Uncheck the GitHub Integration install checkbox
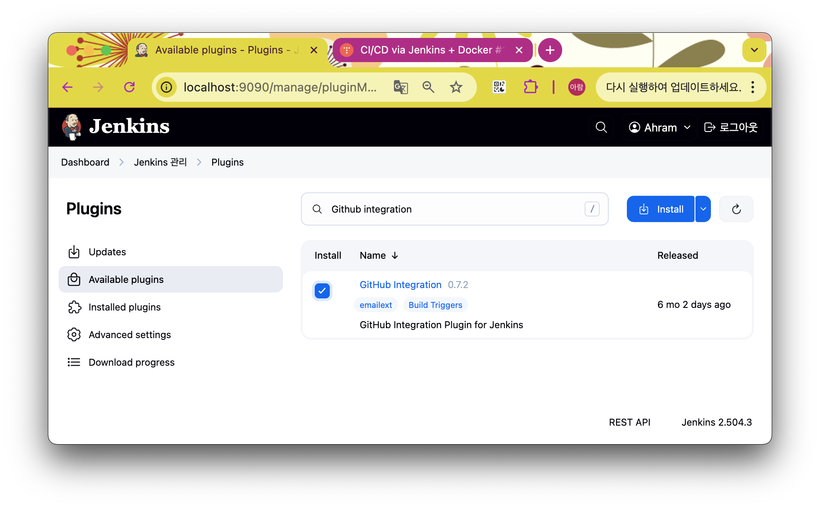The width and height of the screenshot is (820, 508). click(322, 291)
